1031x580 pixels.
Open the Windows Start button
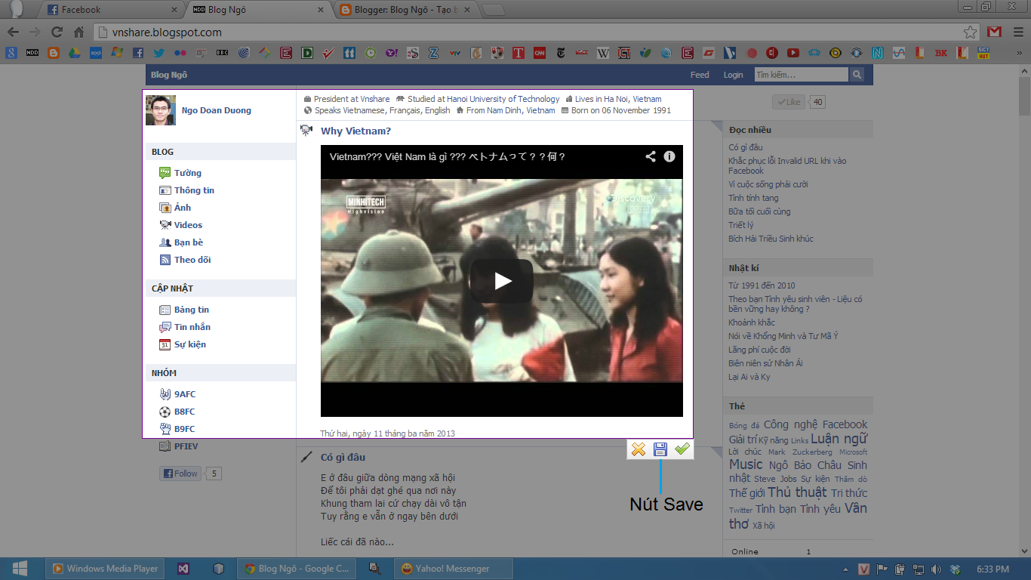[x=20, y=569]
